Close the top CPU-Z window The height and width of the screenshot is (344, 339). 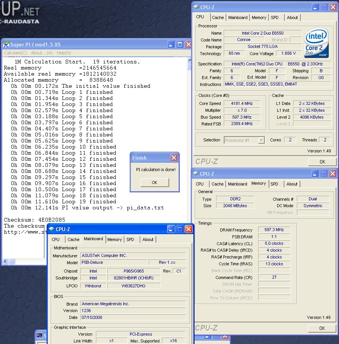point(333,7)
